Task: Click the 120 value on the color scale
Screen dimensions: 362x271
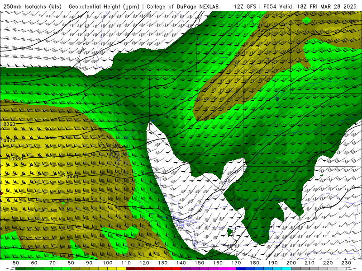Action: pyautogui.click(x=144, y=263)
